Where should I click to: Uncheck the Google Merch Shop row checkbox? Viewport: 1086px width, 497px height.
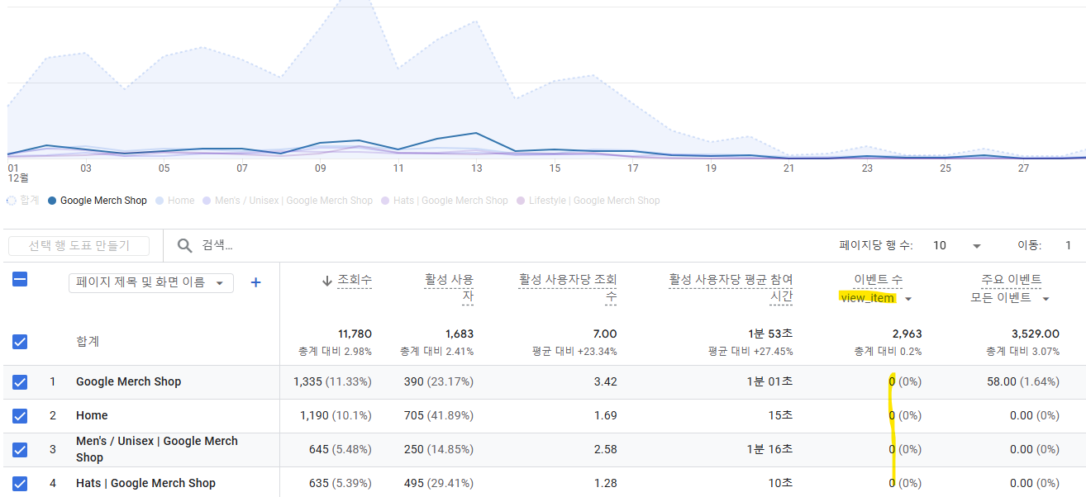pos(20,382)
